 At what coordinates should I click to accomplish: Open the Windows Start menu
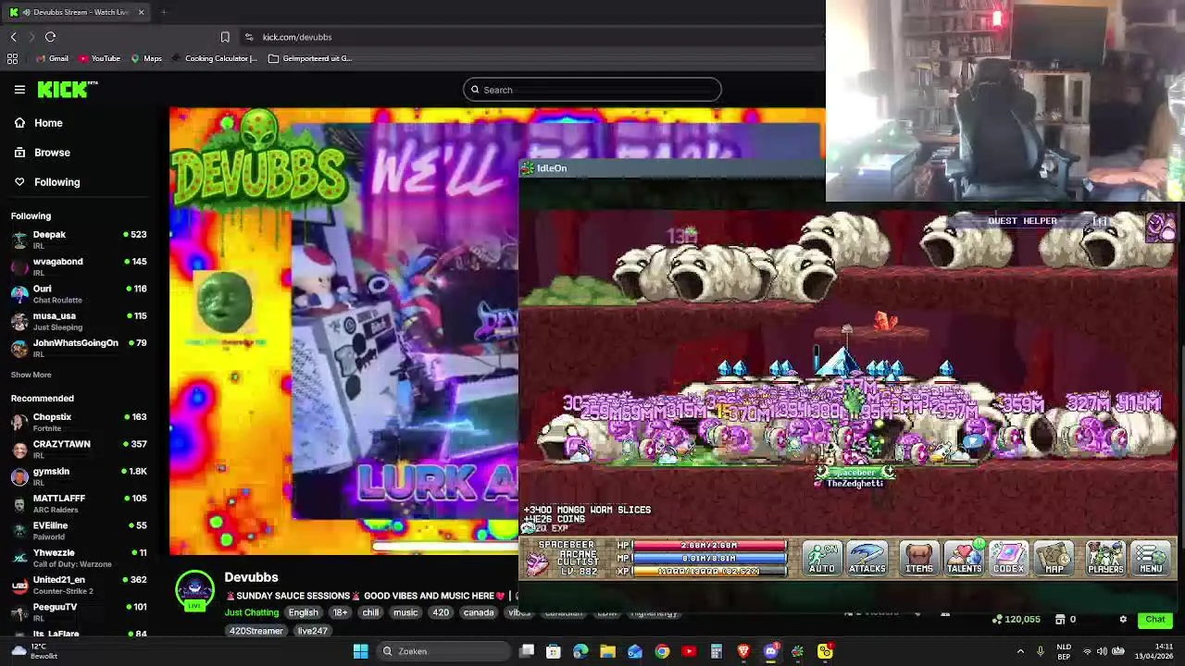tap(360, 651)
